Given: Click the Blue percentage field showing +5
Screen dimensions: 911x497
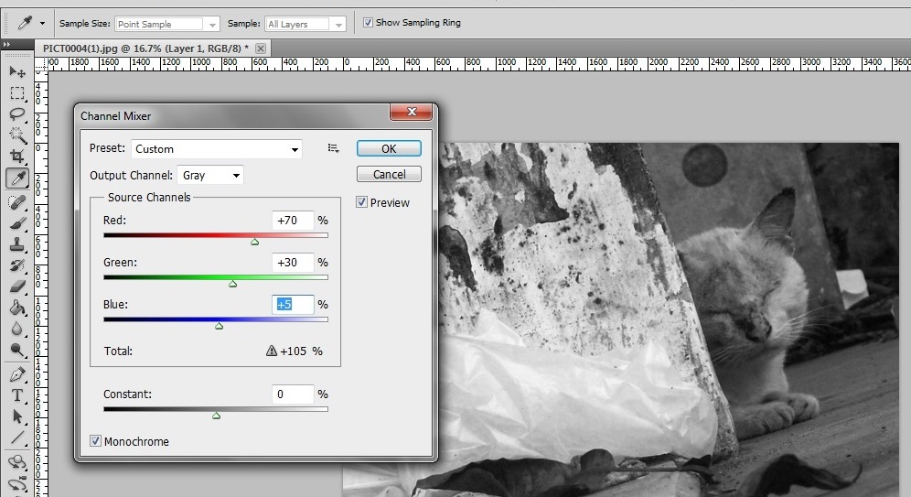Looking at the screenshot, I should point(293,304).
